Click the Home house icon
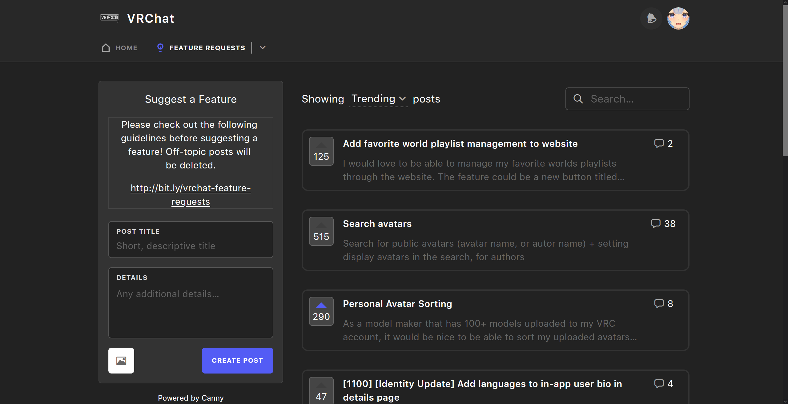788x404 pixels. [106, 48]
